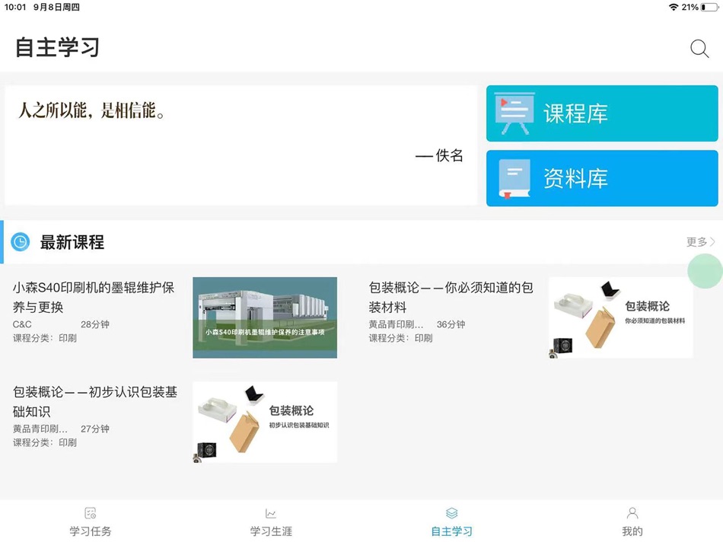Screen dimensions: 723x542
Task: Switch to the 学习生涯 tab
Action: (271, 522)
